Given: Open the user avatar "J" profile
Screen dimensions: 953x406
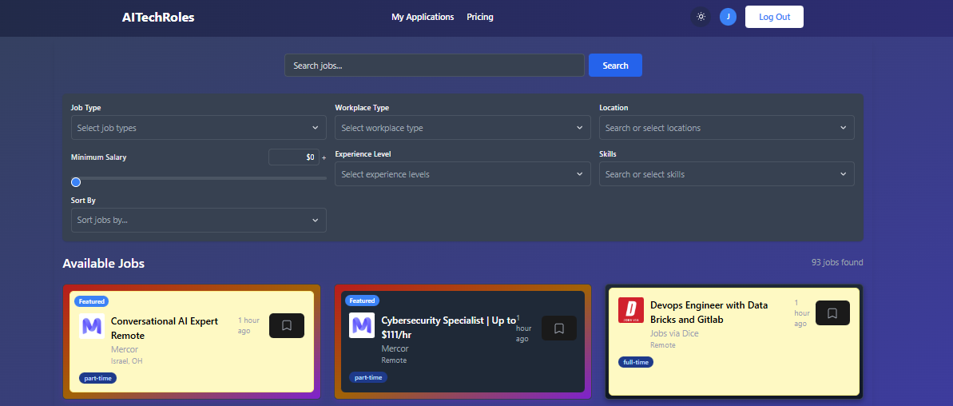Looking at the screenshot, I should tap(728, 17).
